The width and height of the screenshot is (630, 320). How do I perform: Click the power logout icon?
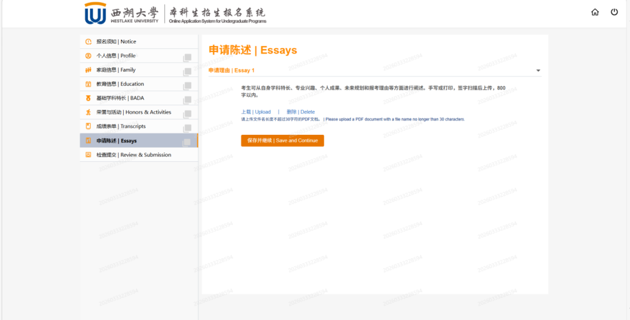[x=614, y=12]
